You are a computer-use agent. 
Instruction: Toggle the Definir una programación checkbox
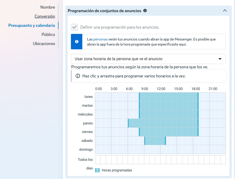click(74, 27)
